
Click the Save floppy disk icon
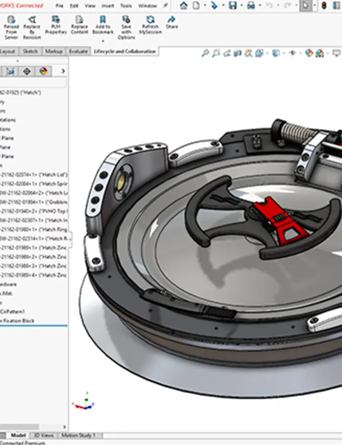(x=233, y=5)
